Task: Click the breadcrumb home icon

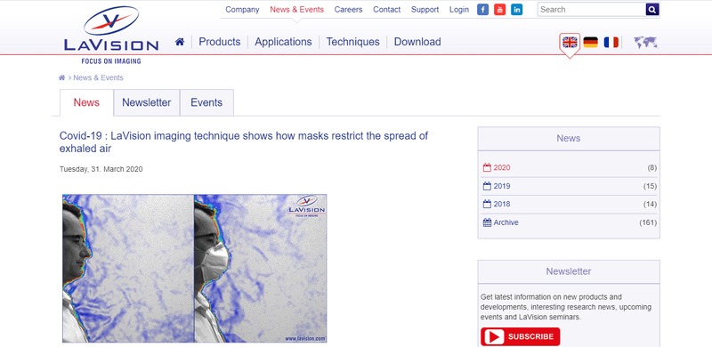Action: [61, 77]
